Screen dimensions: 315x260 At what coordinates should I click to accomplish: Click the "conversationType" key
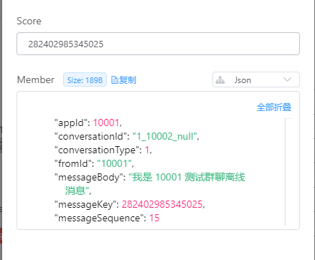point(96,150)
